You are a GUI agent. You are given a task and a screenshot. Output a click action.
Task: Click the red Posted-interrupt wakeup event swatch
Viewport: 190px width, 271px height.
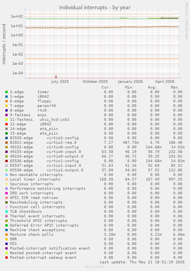coord(6,258)
